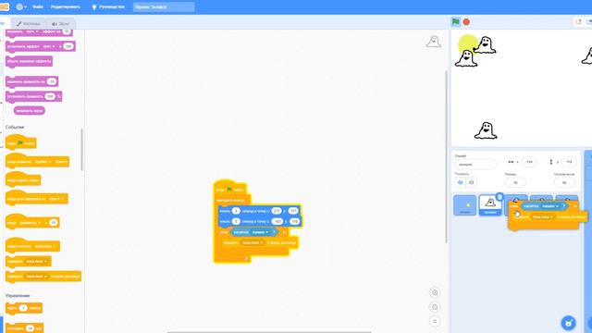Click the when green flag clicked palette block

[x=20, y=142]
